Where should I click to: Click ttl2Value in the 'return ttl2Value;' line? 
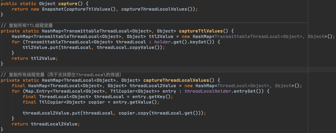(43, 58)
